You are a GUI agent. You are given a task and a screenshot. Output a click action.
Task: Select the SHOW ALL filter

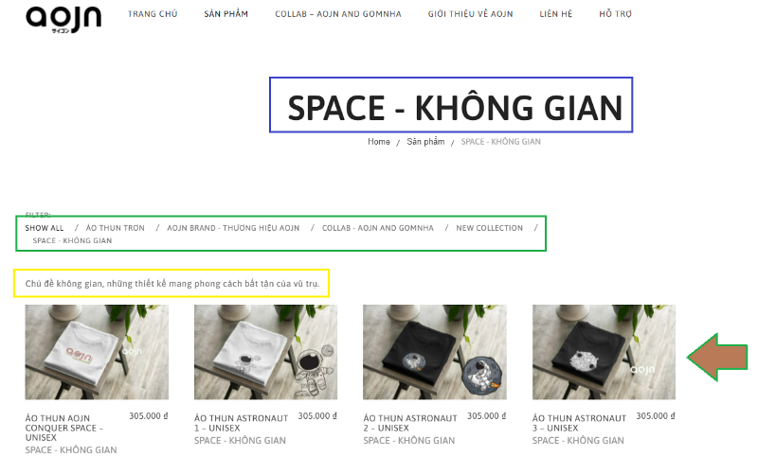[x=45, y=228]
